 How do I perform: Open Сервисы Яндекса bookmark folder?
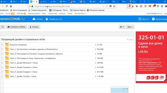[x=78, y=10]
